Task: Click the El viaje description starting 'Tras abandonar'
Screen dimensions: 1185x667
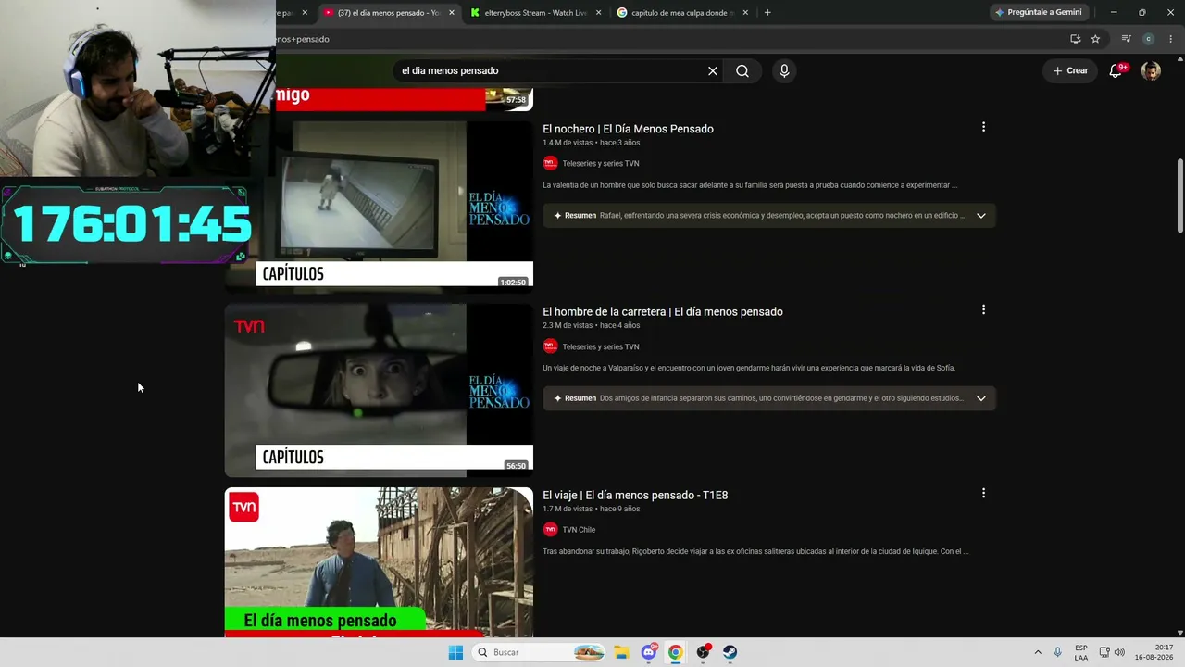Action: click(755, 551)
